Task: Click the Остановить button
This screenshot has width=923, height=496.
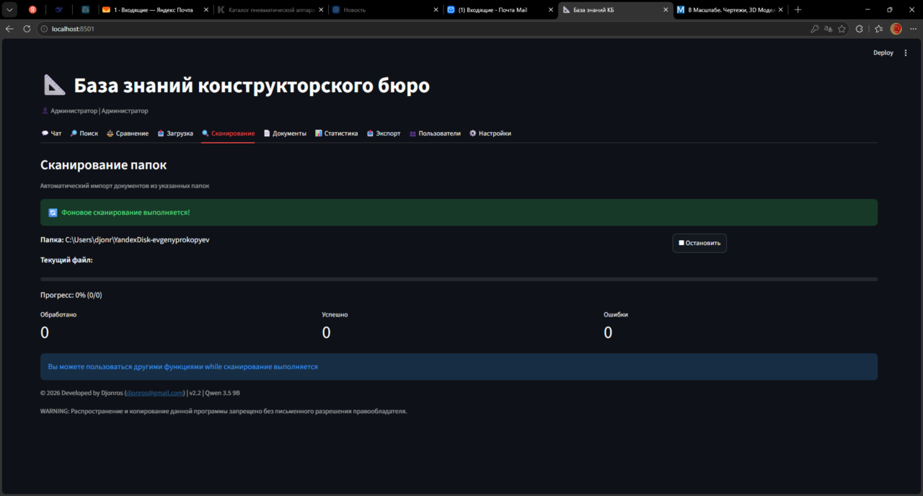Action: (699, 243)
